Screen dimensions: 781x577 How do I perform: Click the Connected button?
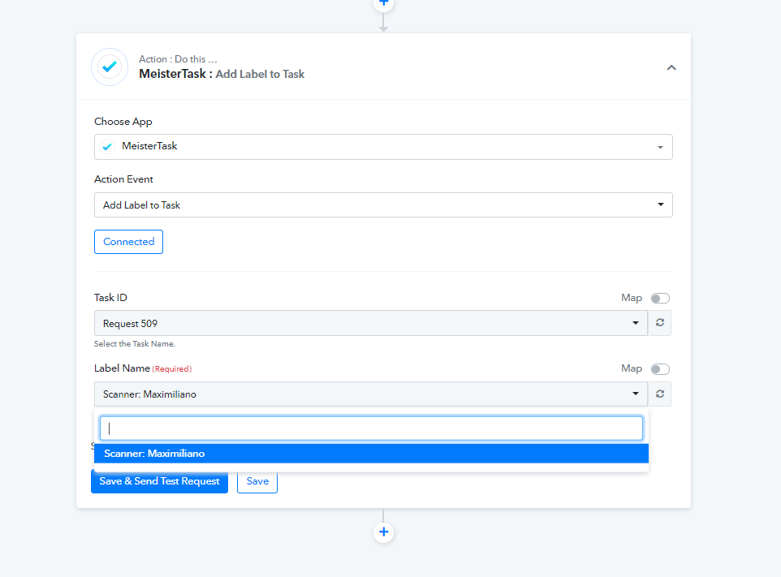pyautogui.click(x=128, y=242)
